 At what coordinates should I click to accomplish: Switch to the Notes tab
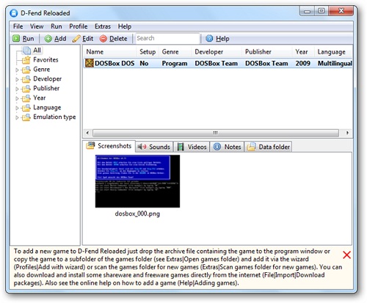(x=227, y=147)
